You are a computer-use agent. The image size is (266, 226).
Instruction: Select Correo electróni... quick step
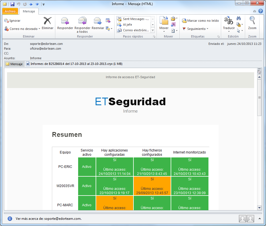[133, 30]
